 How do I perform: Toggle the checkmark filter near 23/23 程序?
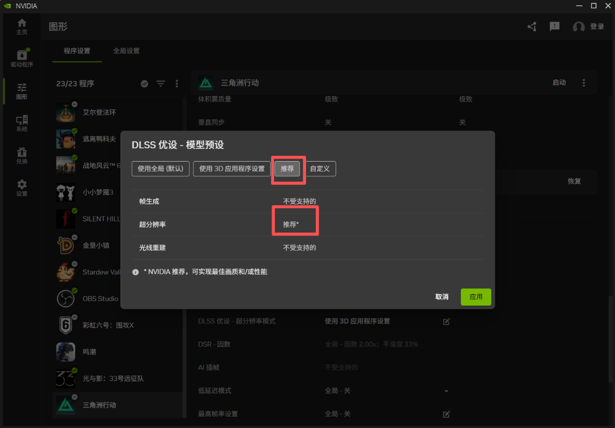click(x=144, y=83)
